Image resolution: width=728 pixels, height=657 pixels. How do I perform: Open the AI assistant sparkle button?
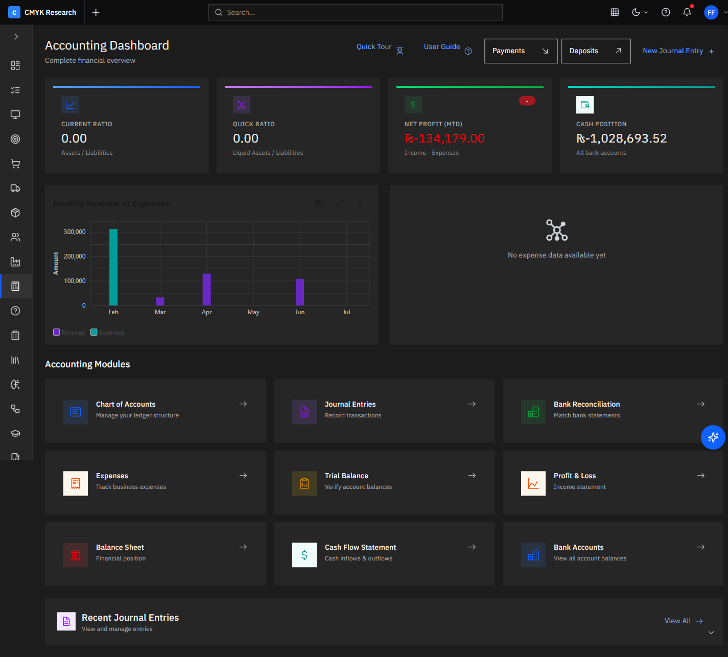[713, 437]
